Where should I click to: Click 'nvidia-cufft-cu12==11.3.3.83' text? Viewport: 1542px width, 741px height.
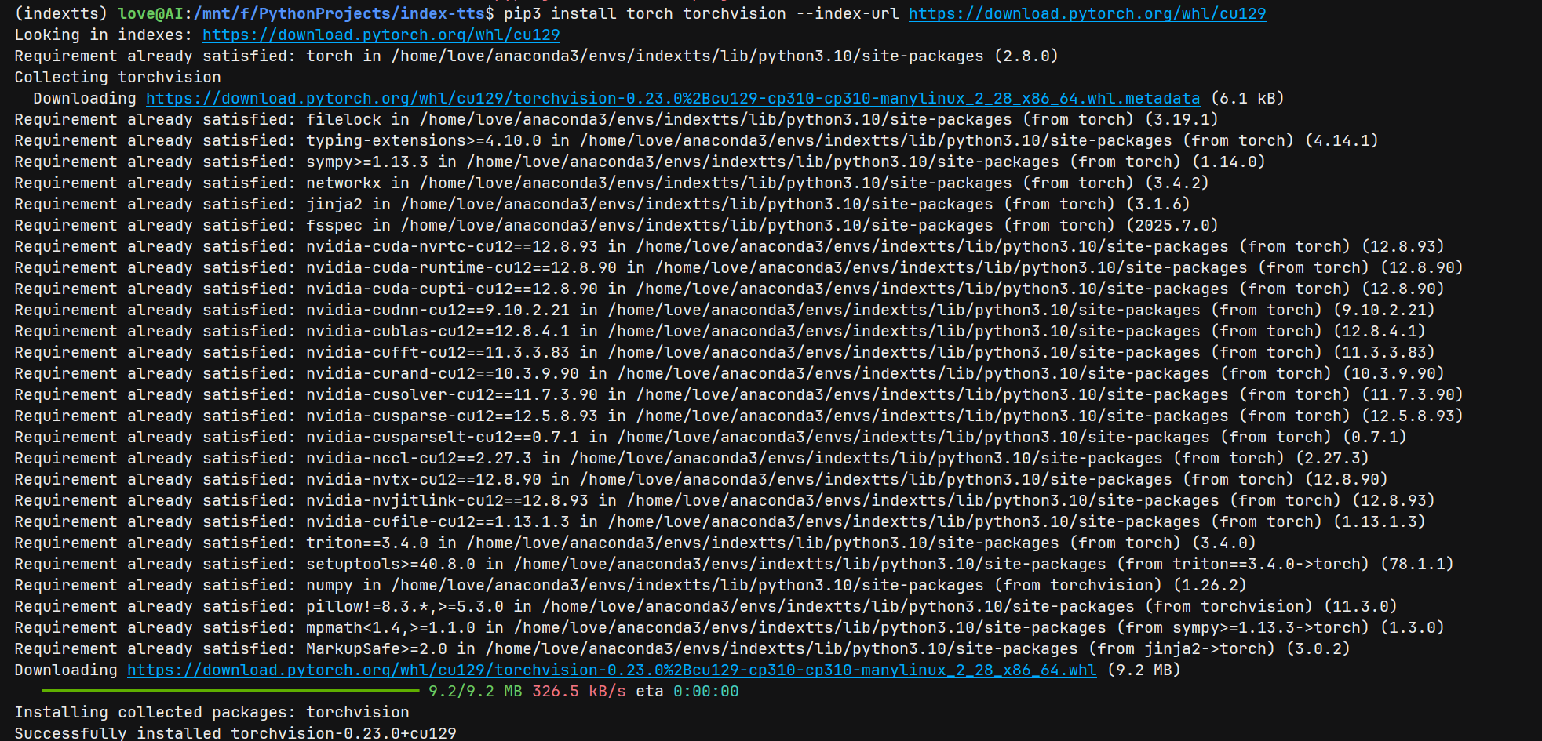(438, 352)
